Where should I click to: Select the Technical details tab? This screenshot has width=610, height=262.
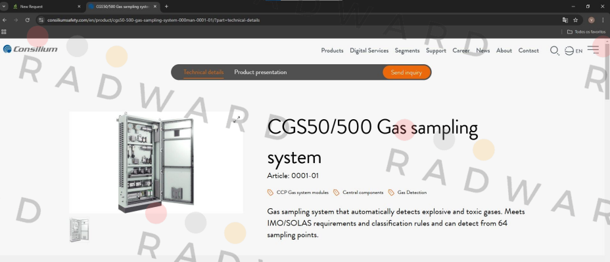tap(204, 72)
